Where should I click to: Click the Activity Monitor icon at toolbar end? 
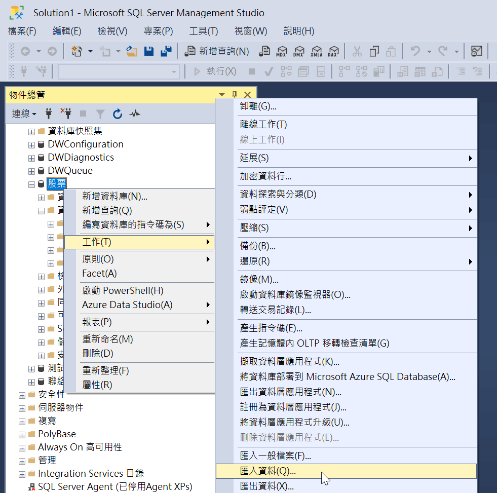pos(476,51)
